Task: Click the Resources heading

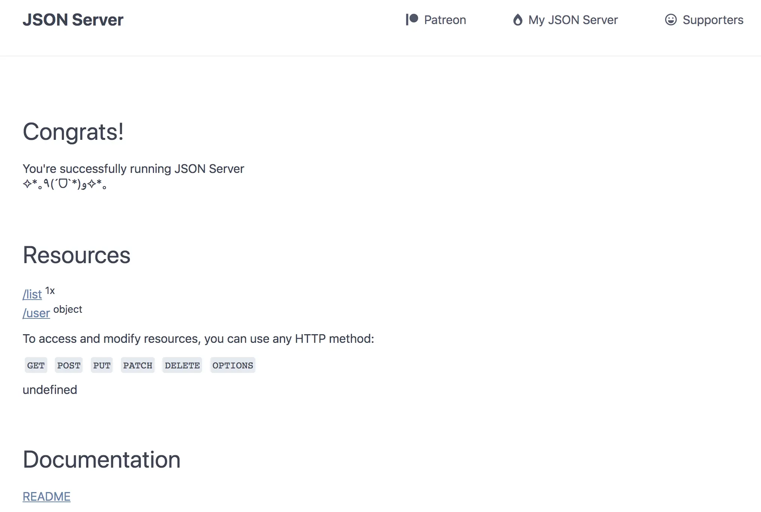Action: click(x=77, y=255)
